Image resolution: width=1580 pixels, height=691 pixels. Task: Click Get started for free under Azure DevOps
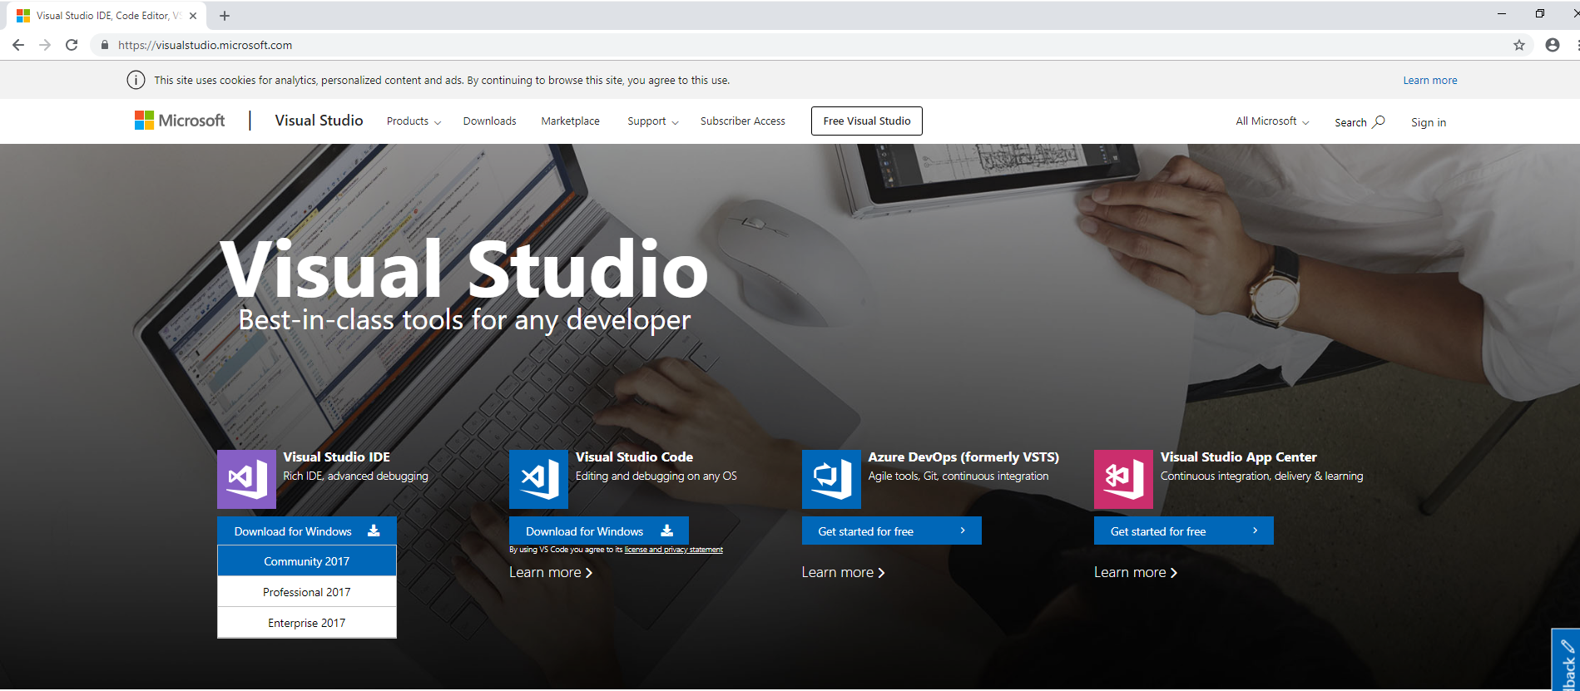pyautogui.click(x=892, y=531)
